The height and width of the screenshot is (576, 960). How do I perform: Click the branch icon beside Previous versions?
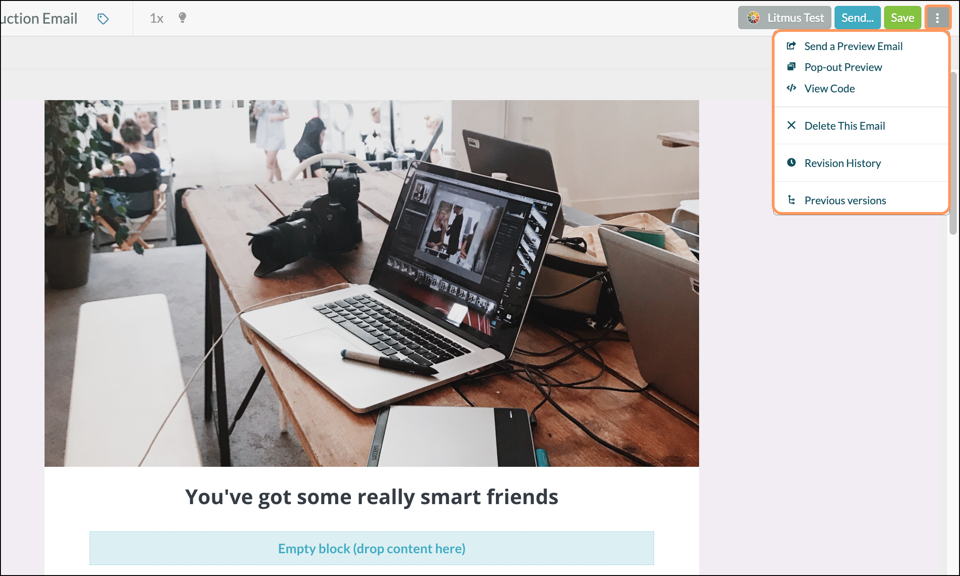pyautogui.click(x=791, y=200)
